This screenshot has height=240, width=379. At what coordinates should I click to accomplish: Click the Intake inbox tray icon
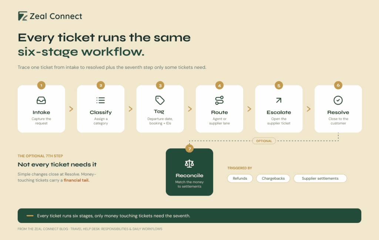tap(41, 100)
